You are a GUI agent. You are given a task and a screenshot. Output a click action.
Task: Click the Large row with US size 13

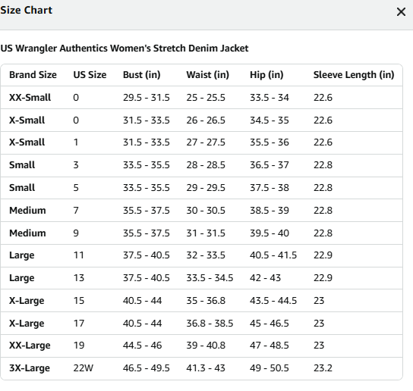coord(201,278)
